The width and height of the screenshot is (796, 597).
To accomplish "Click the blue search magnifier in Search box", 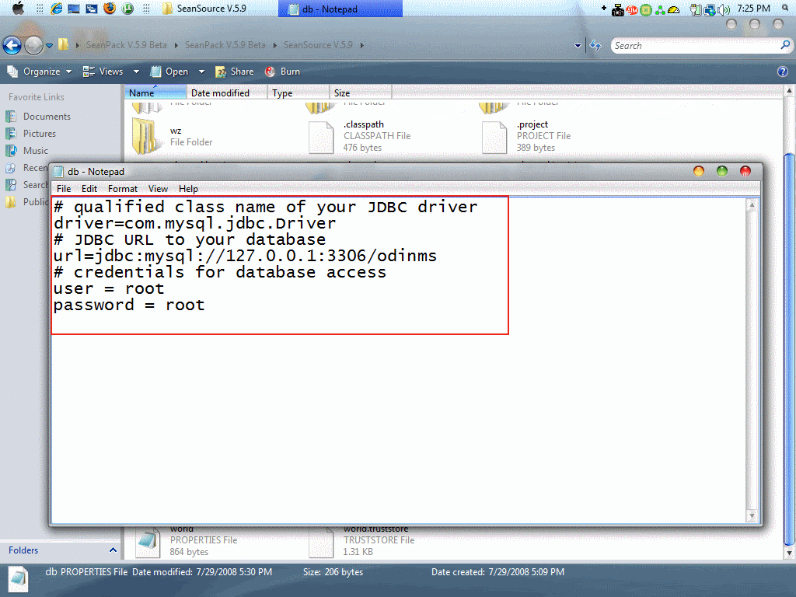I will point(785,45).
